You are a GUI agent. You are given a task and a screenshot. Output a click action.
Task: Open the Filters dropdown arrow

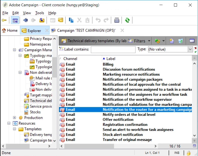coord(149,41)
